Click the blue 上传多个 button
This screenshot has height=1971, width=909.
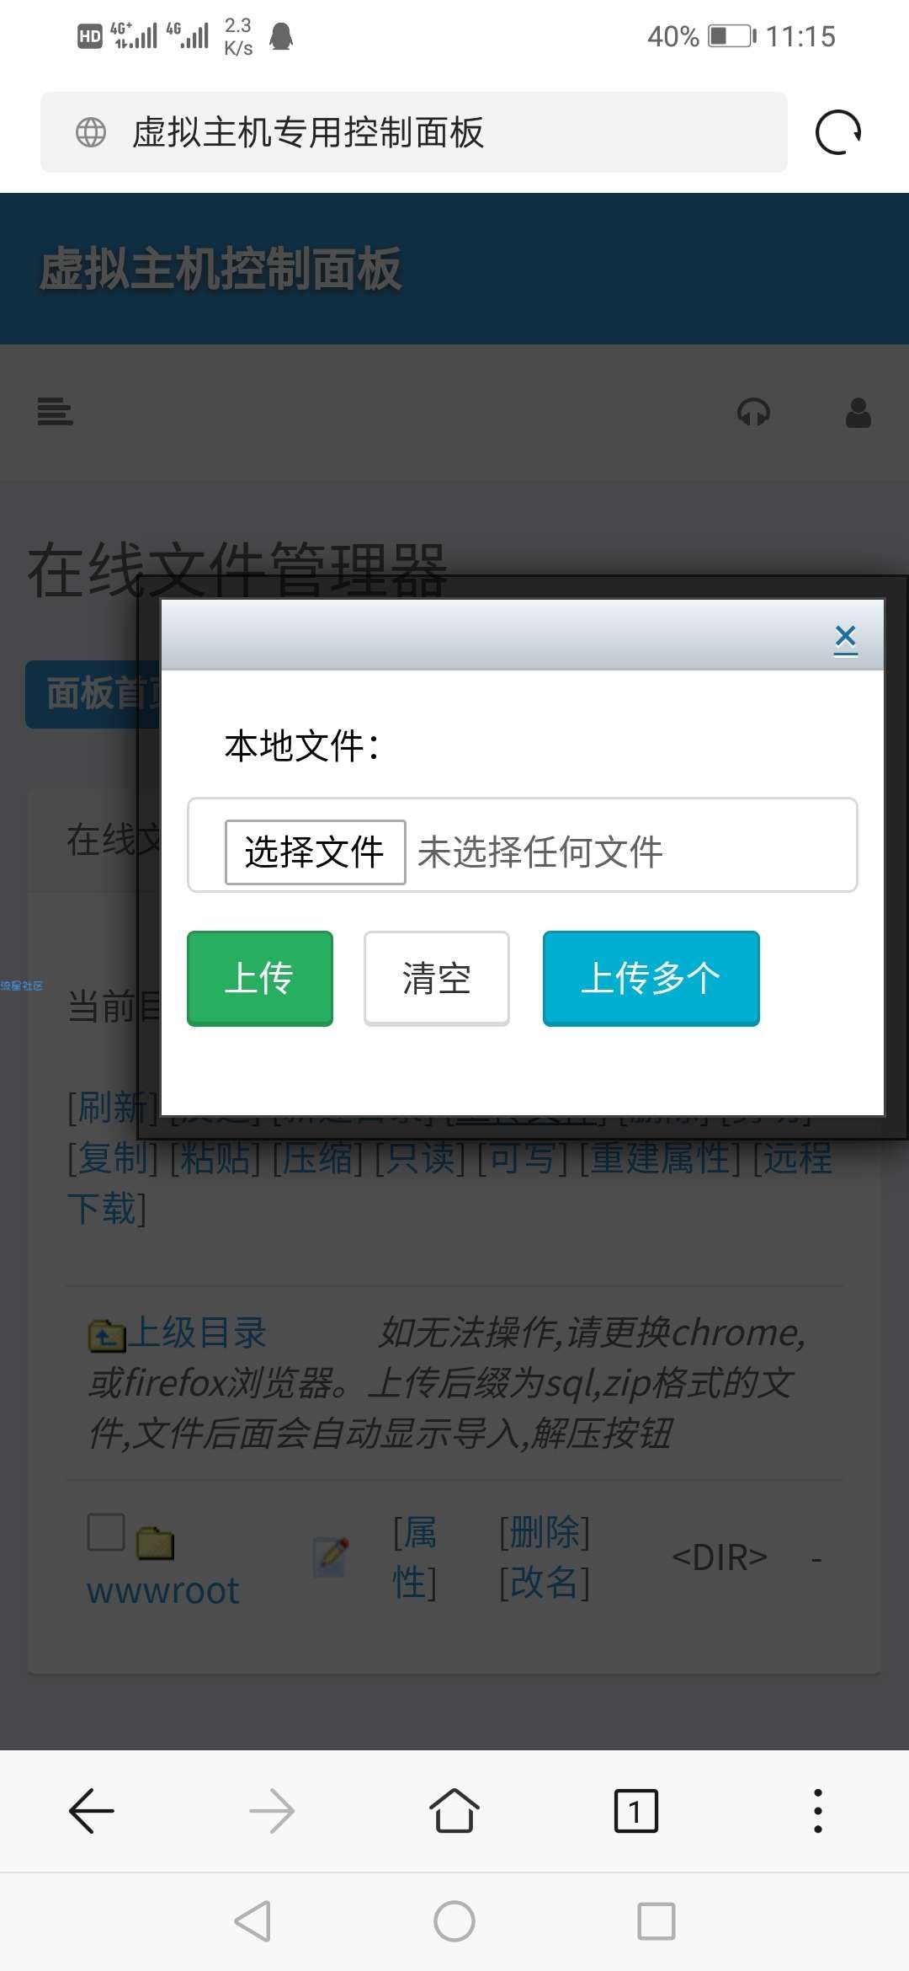[x=651, y=978]
